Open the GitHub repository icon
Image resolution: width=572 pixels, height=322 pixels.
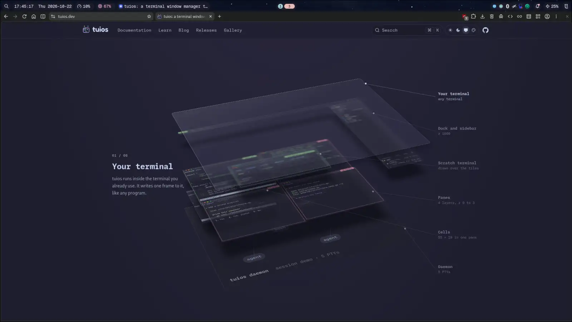point(485,30)
